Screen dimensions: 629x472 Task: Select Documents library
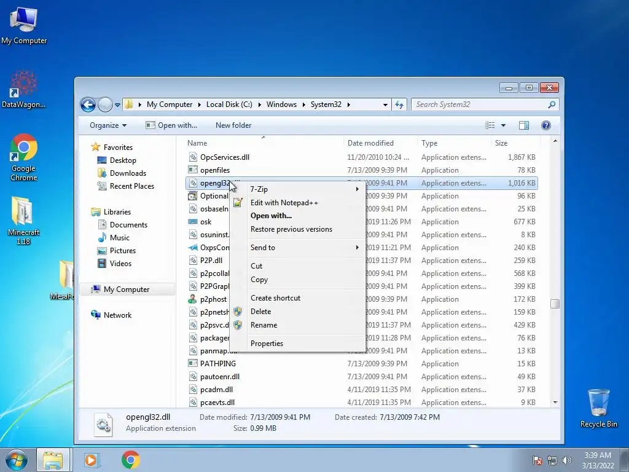pos(123,225)
